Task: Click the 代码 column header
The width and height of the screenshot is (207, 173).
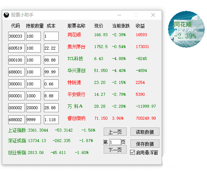Action: pos(16,26)
